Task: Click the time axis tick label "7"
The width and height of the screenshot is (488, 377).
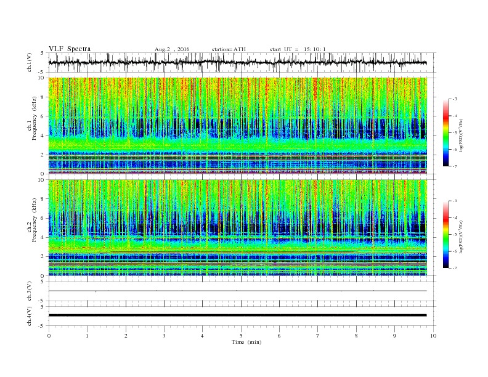Action: click(317, 336)
